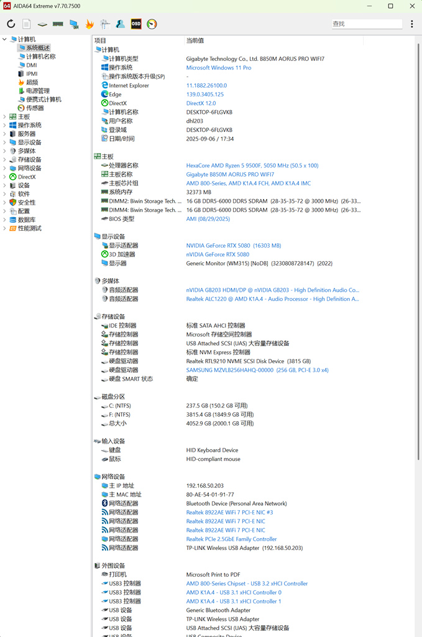Open the AMD 800-Series chipset link
This screenshot has height=637, width=422.
[249, 184]
